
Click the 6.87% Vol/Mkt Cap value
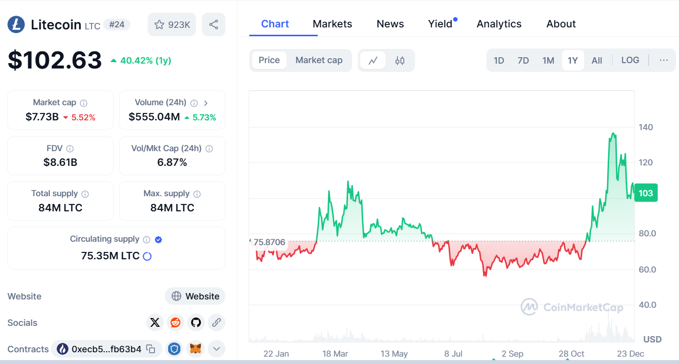click(x=172, y=162)
